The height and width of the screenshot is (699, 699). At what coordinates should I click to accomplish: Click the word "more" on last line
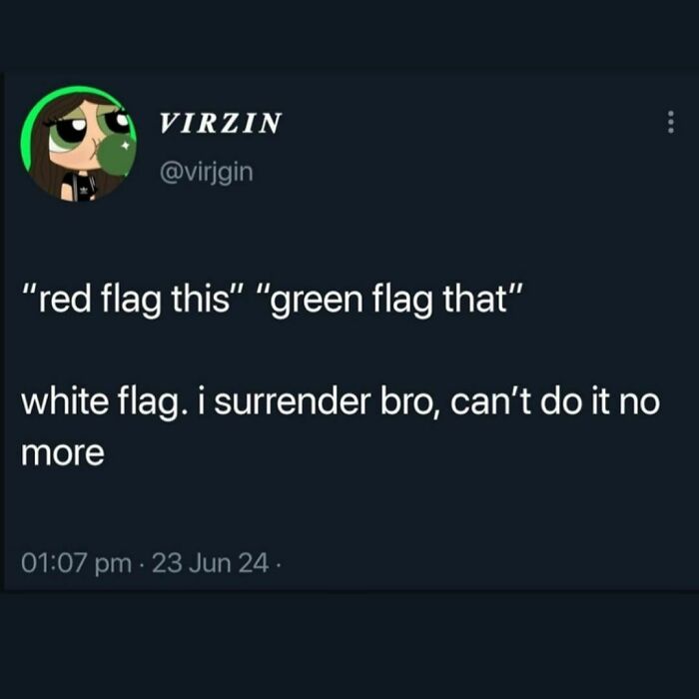(62, 454)
